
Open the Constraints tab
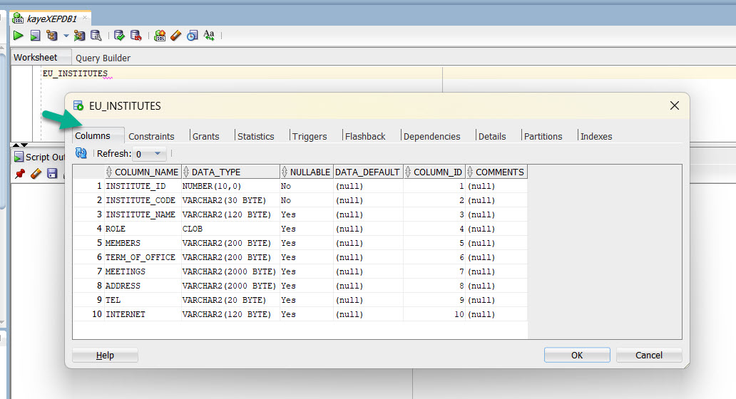[x=151, y=136]
